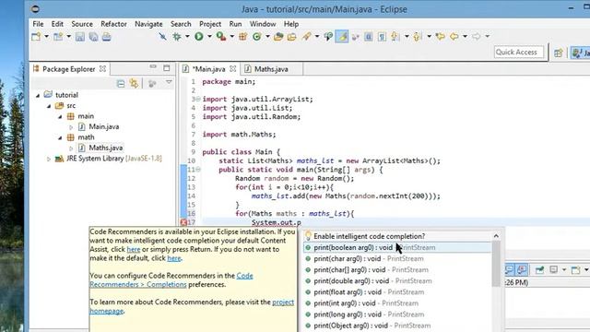
Task: Click the second 'here' link to decline default
Action: click(x=174, y=258)
